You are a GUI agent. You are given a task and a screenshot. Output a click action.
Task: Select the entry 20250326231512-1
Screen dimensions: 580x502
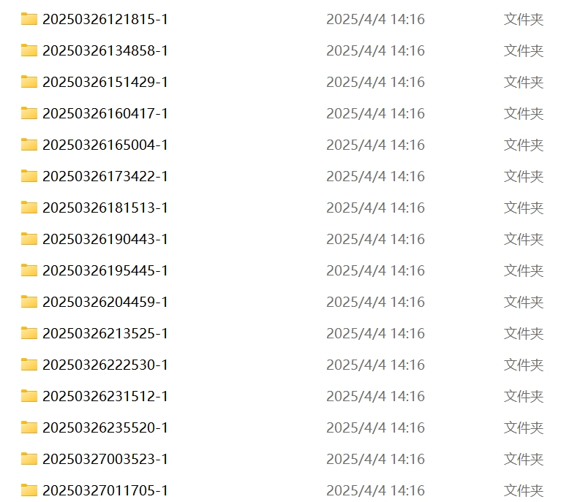click(105, 396)
